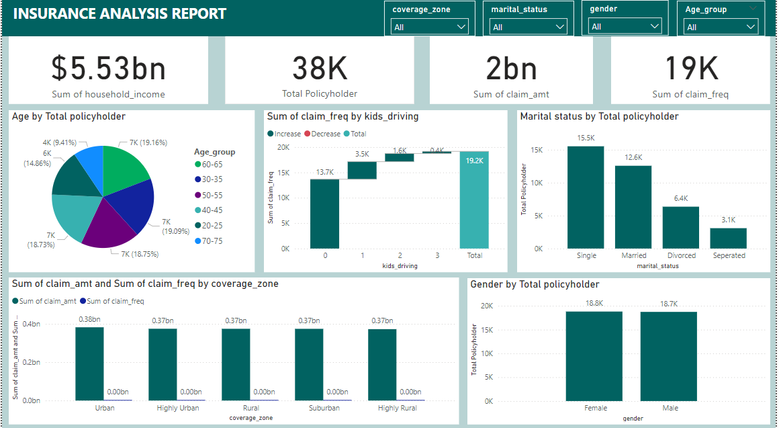Click the Increase legend item in waterfall chart
Screen dimensions: 779x428
[284, 134]
